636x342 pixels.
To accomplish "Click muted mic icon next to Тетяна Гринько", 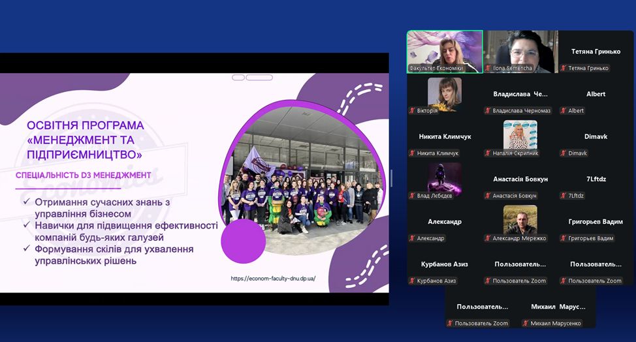I will [564, 69].
